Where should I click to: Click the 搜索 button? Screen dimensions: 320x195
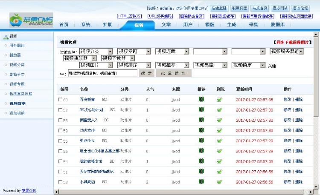[x=146, y=73]
